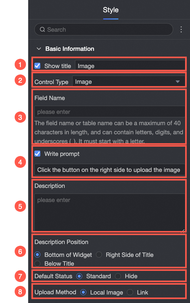Open the three-dot more options menu
Screen dimensions: 190x303
181,29
